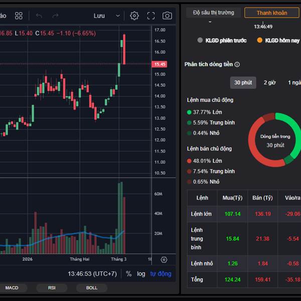This screenshot has width=301, height=301.
Task: Open the price scale settings icon
Action: 164,260
